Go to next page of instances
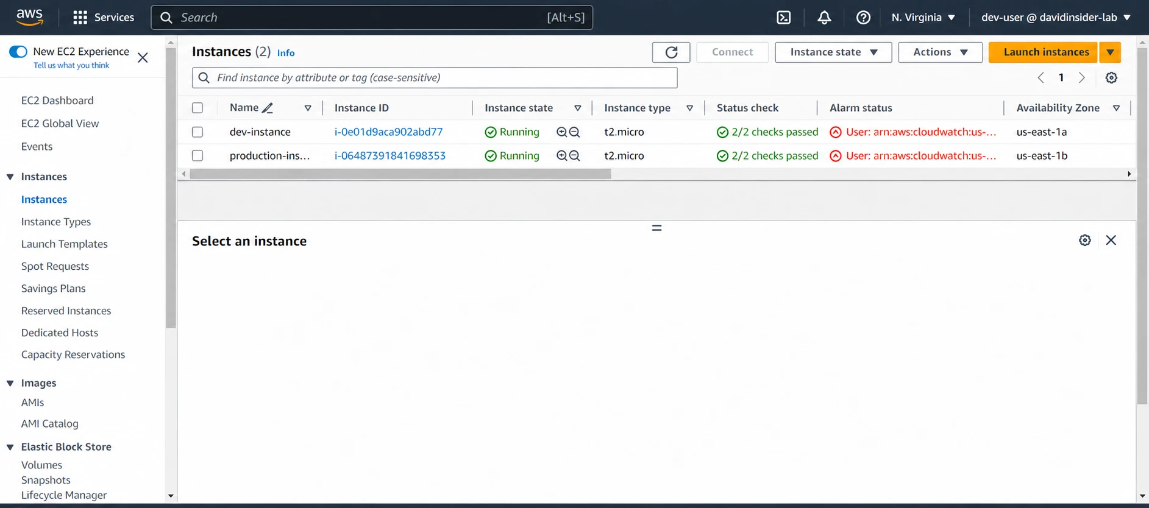The image size is (1149, 508). [x=1082, y=78]
